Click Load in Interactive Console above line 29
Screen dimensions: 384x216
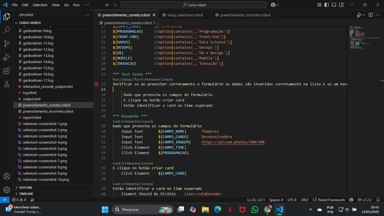tap(133, 121)
